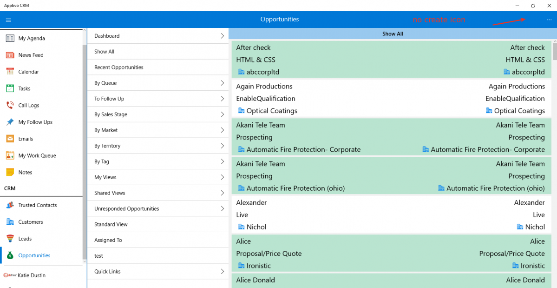Click the more options ellipsis icon

coord(549,20)
